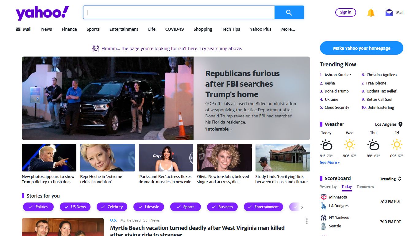Toggle the Lifestyle topic chip
The height and width of the screenshot is (236, 419).
(149, 207)
